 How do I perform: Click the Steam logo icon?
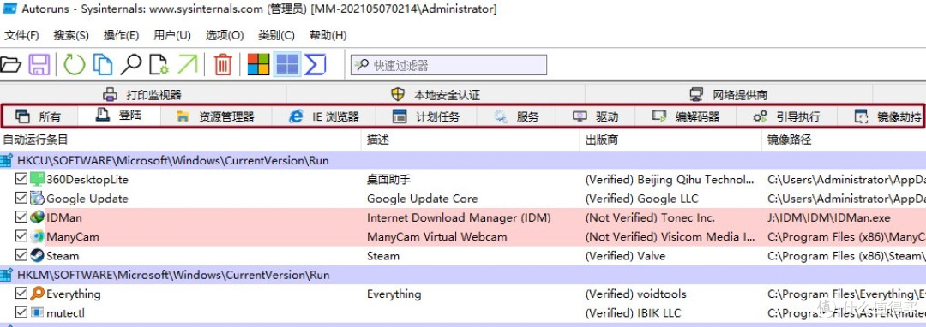point(37,256)
